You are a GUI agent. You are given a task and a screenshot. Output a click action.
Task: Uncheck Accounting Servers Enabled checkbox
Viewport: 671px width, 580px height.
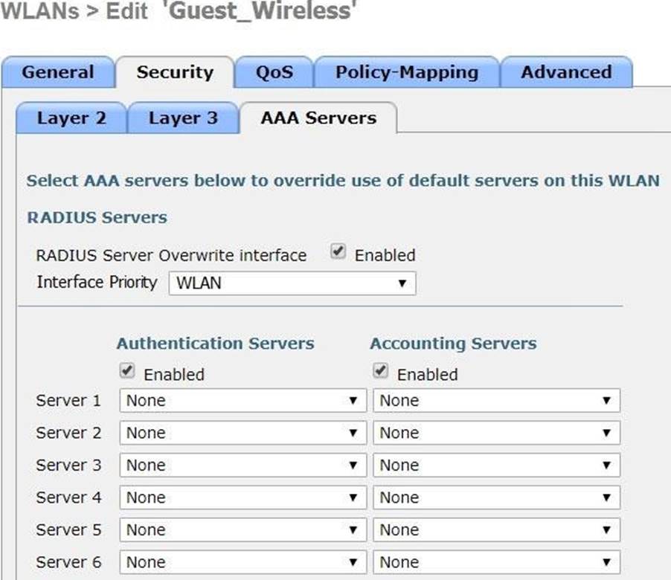coord(381,371)
